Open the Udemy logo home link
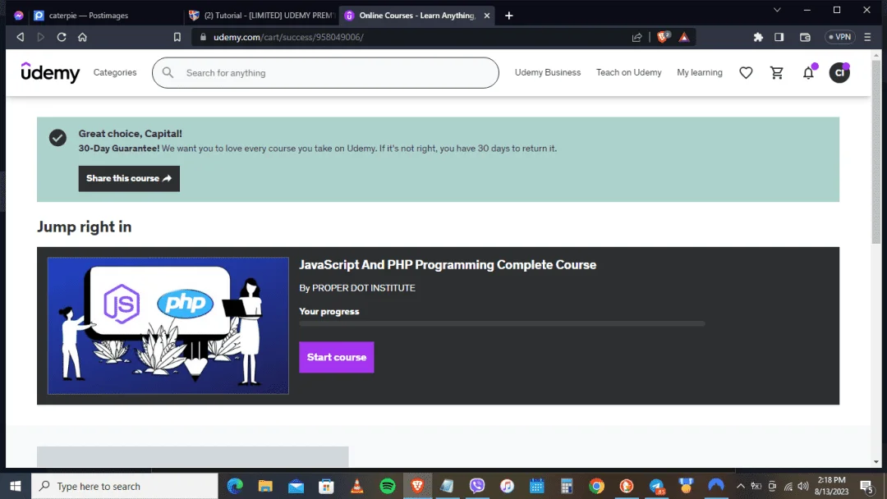 tap(50, 72)
